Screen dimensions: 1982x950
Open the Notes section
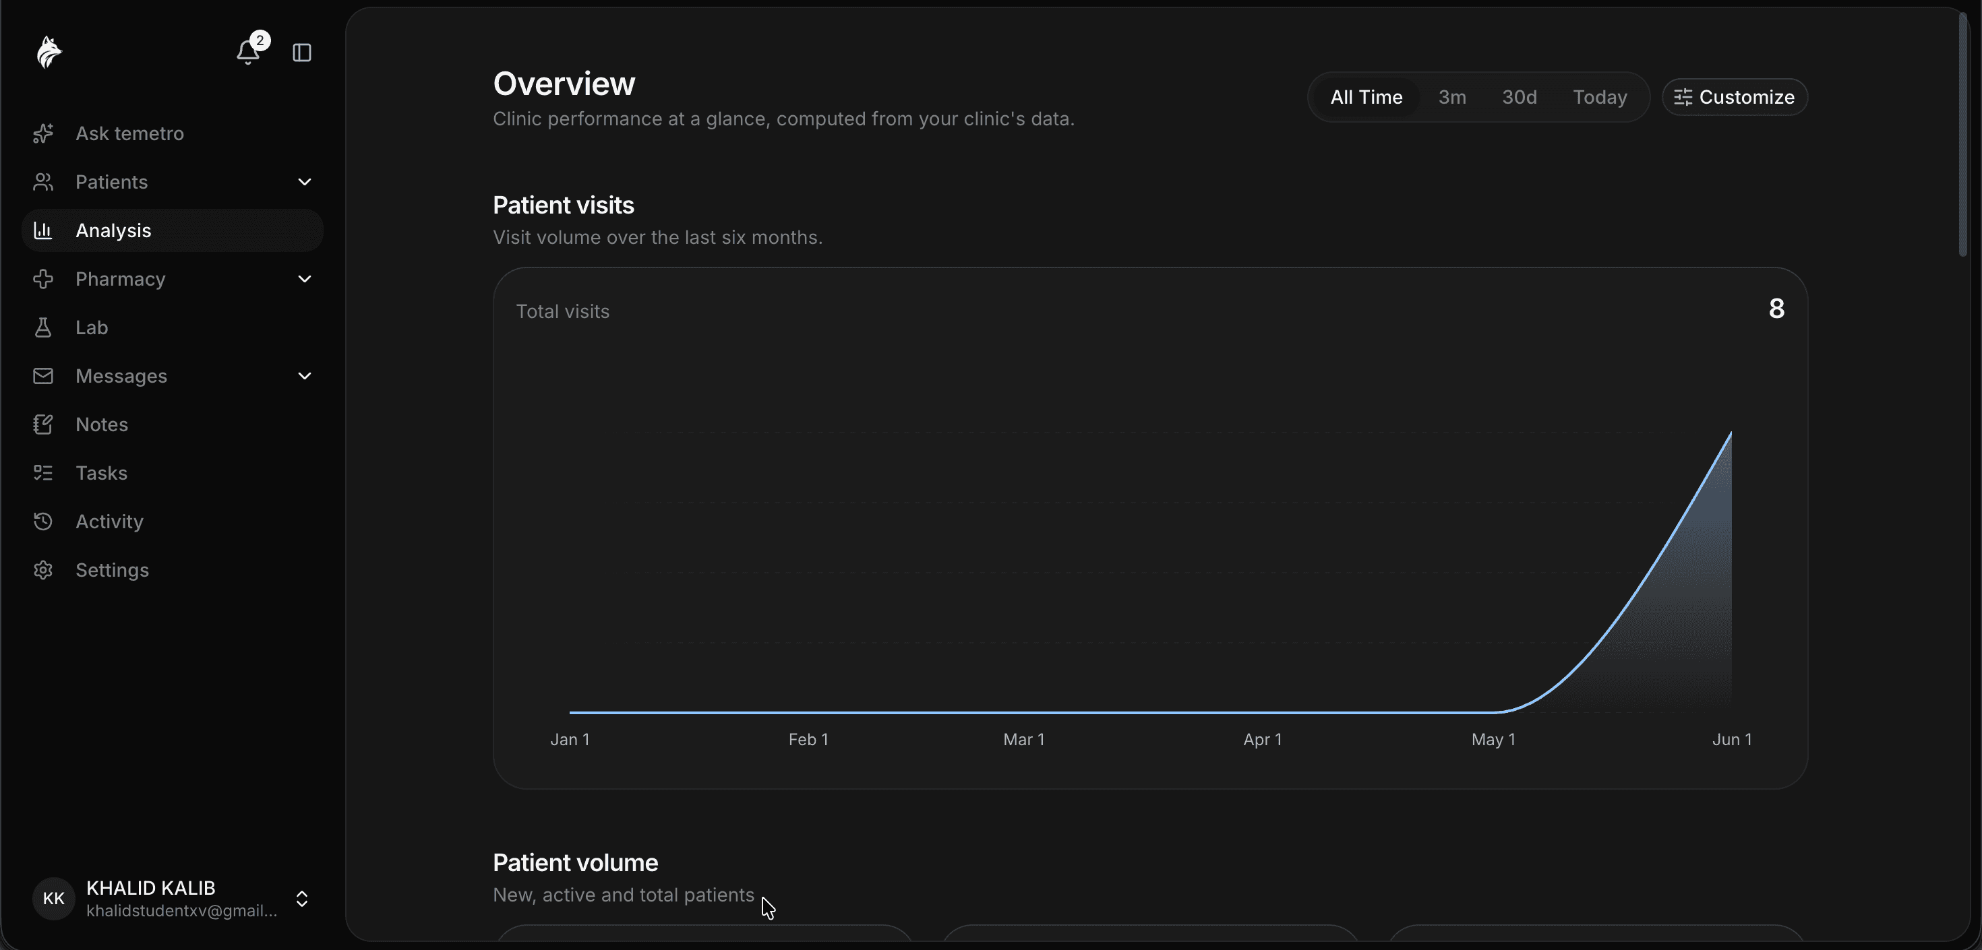click(173, 424)
